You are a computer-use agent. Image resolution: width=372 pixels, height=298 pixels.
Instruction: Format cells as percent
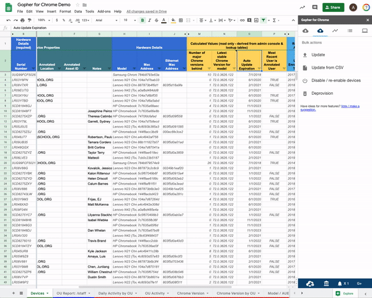tap(64, 20)
